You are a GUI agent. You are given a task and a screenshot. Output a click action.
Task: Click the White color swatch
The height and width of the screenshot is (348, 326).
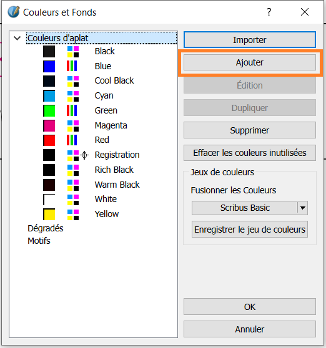pyautogui.click(x=49, y=200)
